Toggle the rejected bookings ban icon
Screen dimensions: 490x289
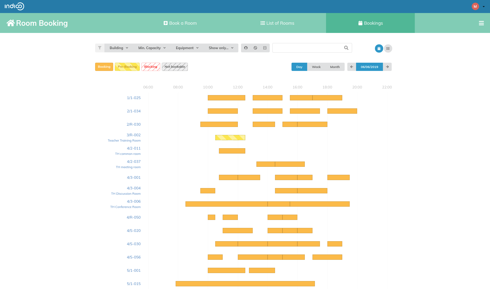click(x=255, y=48)
